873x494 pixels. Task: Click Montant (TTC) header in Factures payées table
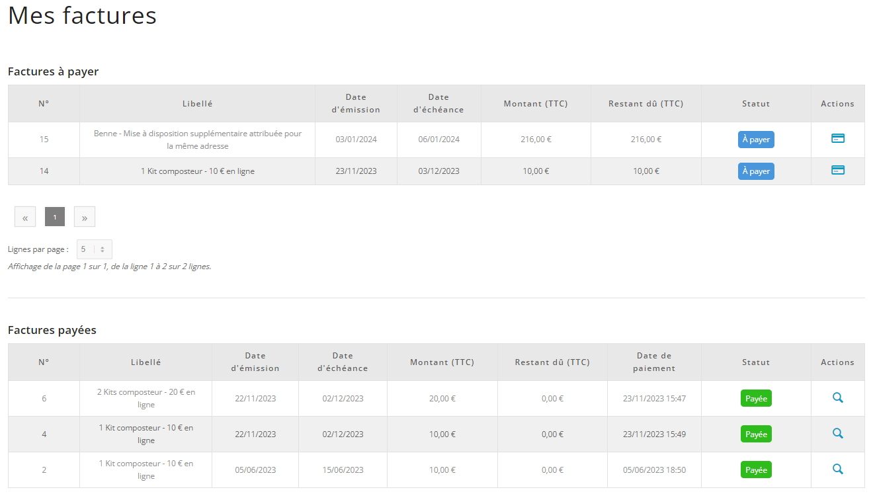(x=442, y=362)
